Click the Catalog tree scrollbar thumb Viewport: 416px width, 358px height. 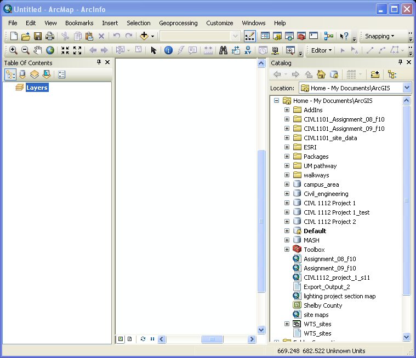pyautogui.click(x=407, y=200)
